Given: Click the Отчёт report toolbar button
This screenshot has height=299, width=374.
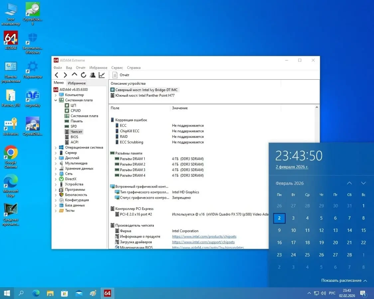Looking at the screenshot, I should tap(121, 75).
